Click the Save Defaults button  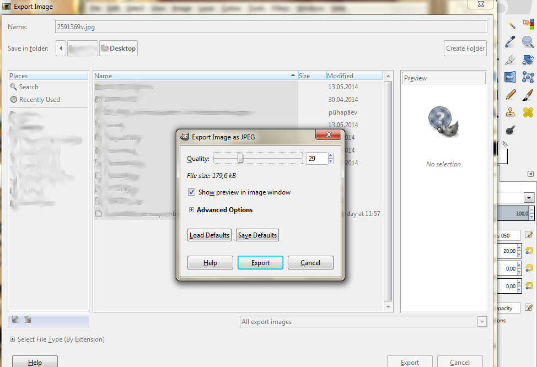click(257, 235)
